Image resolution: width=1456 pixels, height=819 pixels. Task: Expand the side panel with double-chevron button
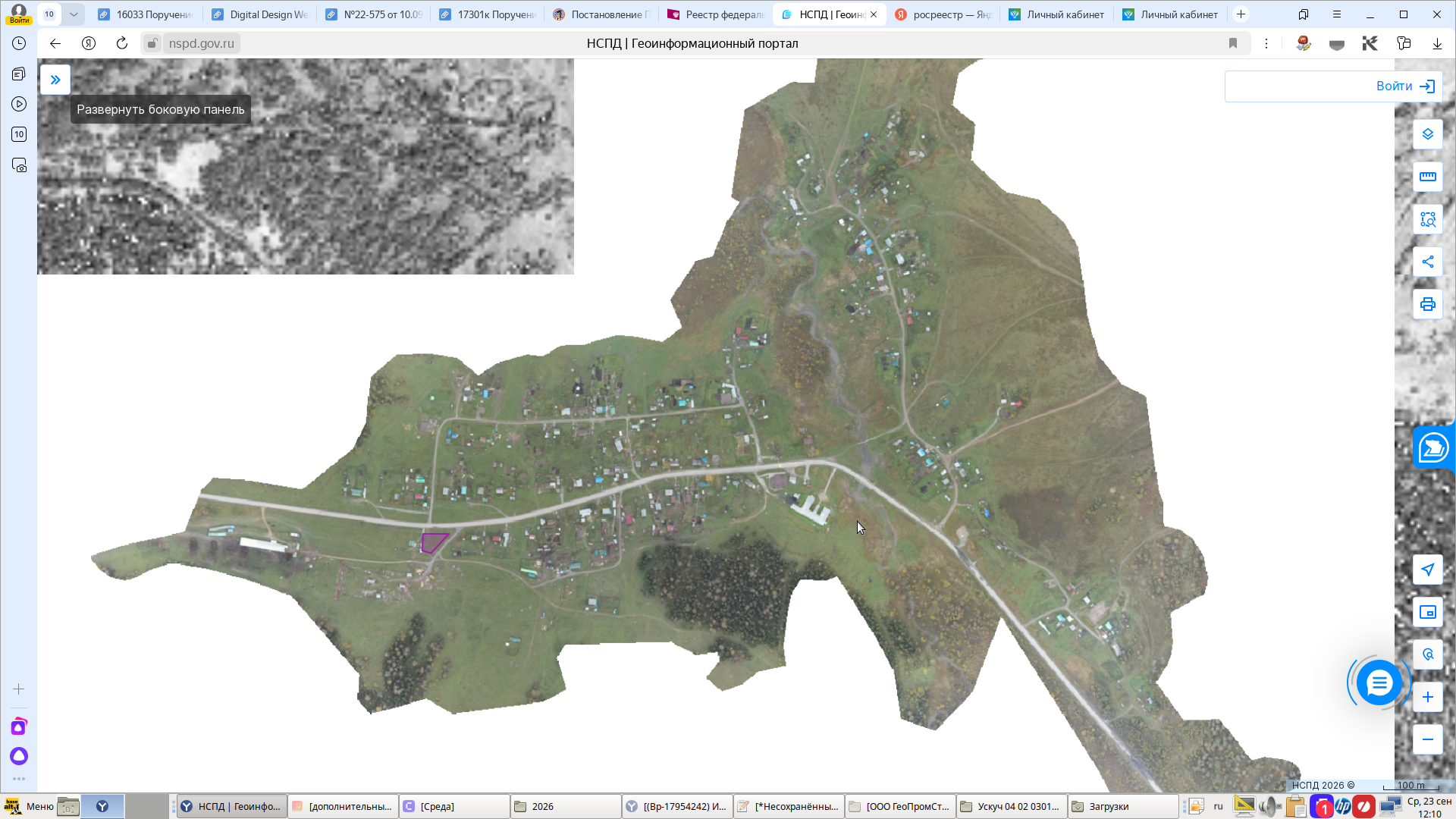tap(55, 80)
